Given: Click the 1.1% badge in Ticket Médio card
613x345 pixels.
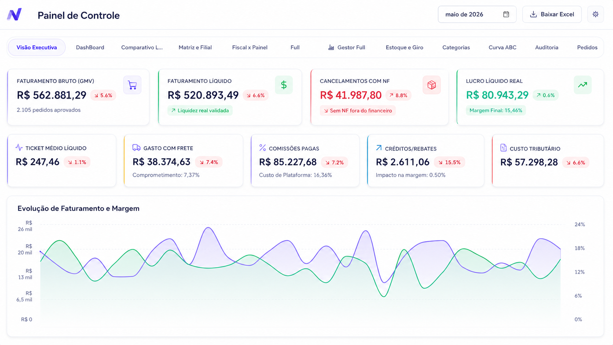Looking at the screenshot, I should tap(77, 162).
